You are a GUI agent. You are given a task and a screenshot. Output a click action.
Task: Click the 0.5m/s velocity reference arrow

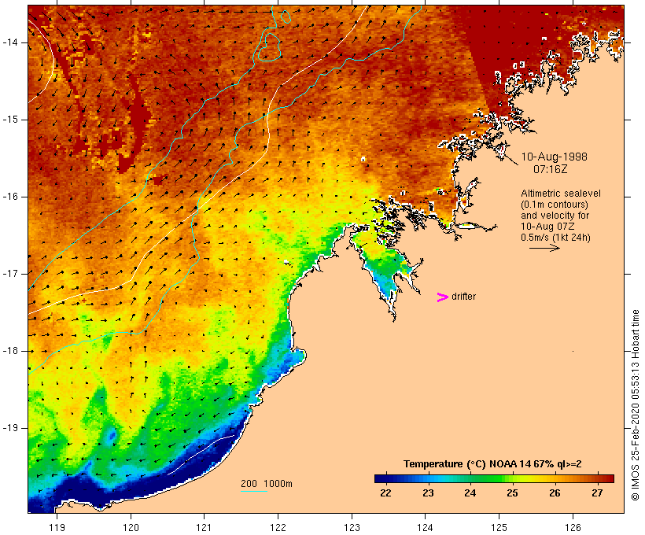tap(544, 248)
